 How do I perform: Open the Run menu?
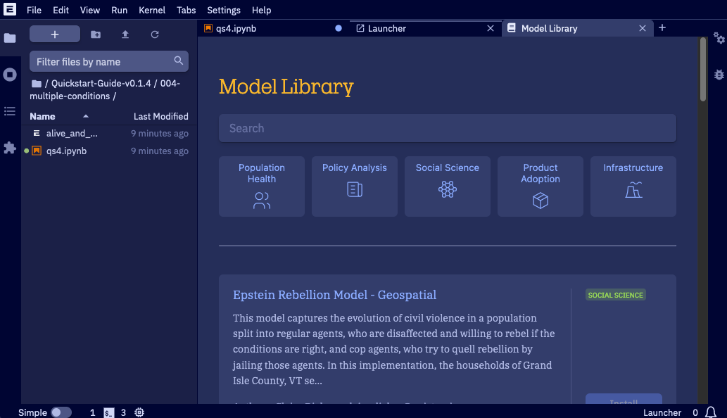coord(119,10)
